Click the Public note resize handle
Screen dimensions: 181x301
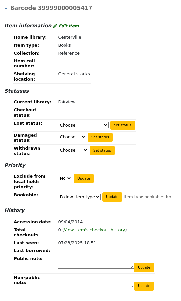click(x=132, y=267)
